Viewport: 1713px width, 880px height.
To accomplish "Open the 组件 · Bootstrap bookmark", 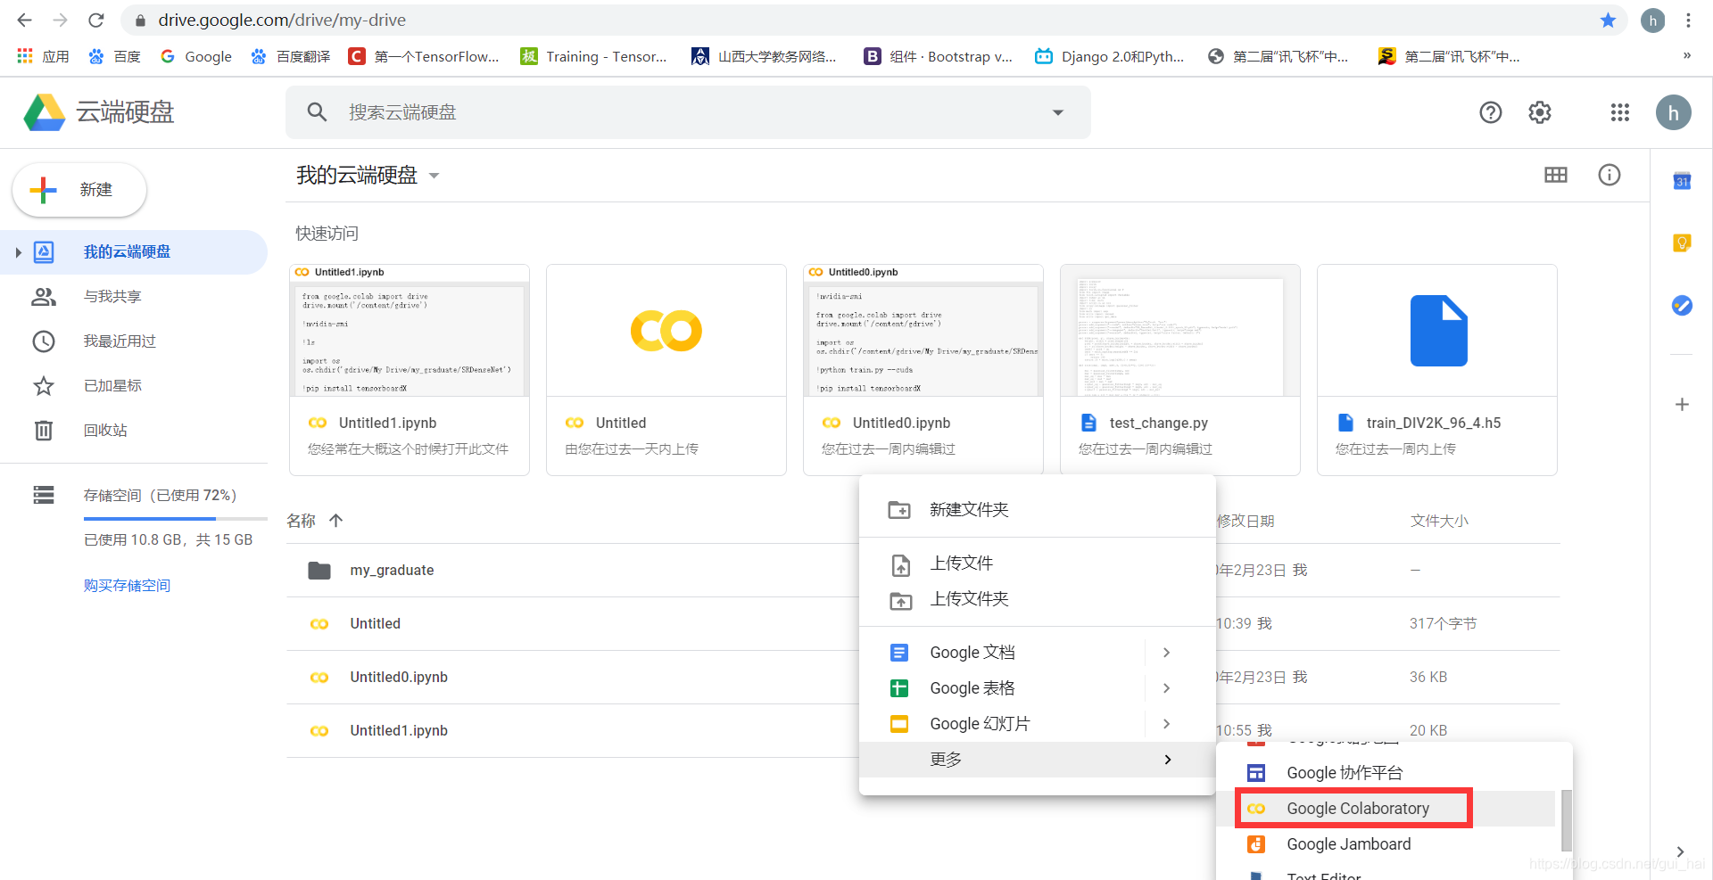I will (938, 56).
